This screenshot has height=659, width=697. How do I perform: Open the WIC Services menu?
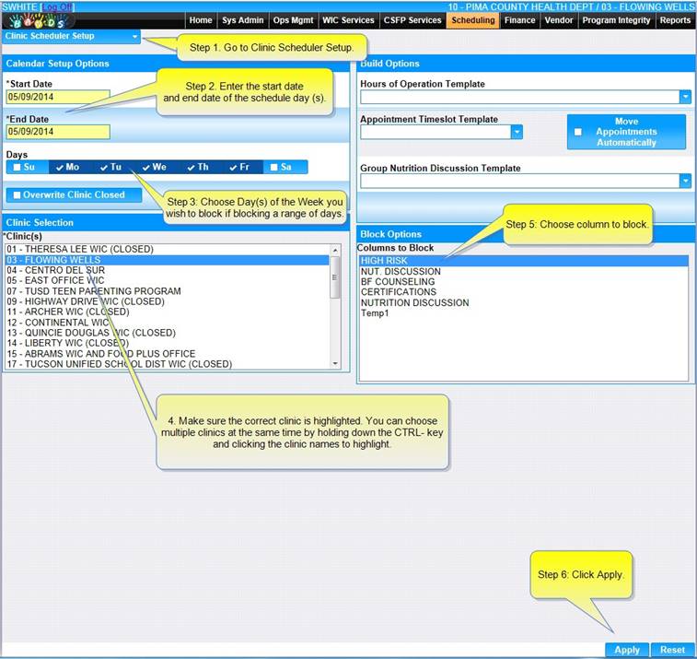click(x=348, y=20)
